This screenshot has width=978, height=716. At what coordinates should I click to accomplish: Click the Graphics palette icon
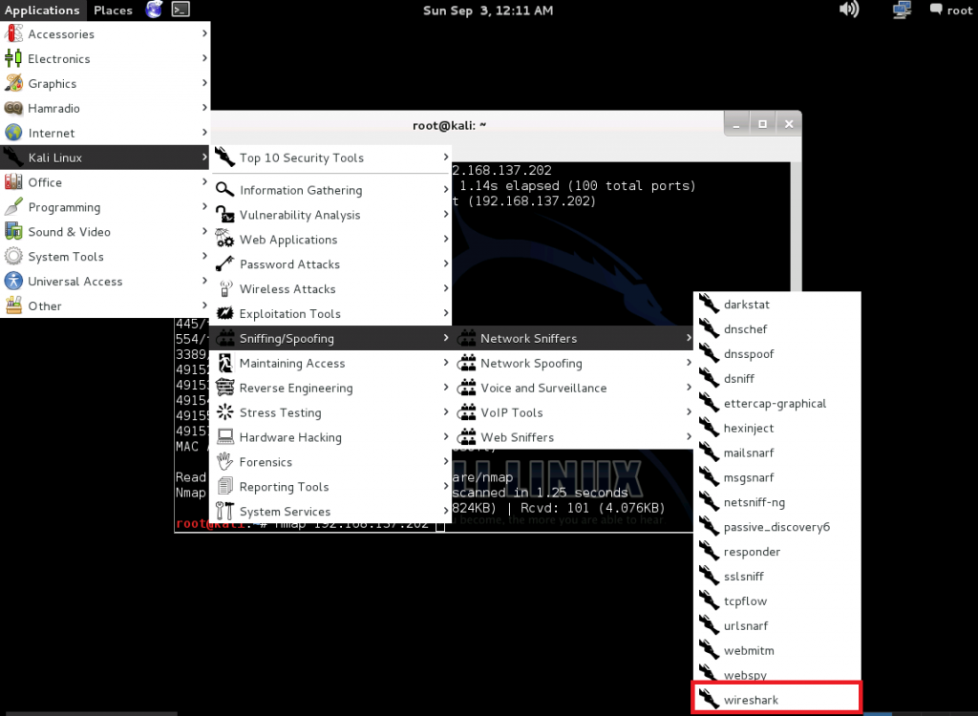(13, 83)
